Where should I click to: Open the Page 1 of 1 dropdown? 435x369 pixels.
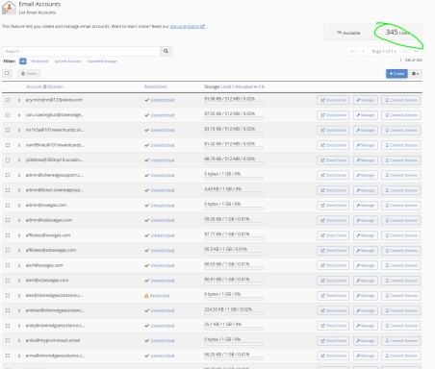pos(384,51)
